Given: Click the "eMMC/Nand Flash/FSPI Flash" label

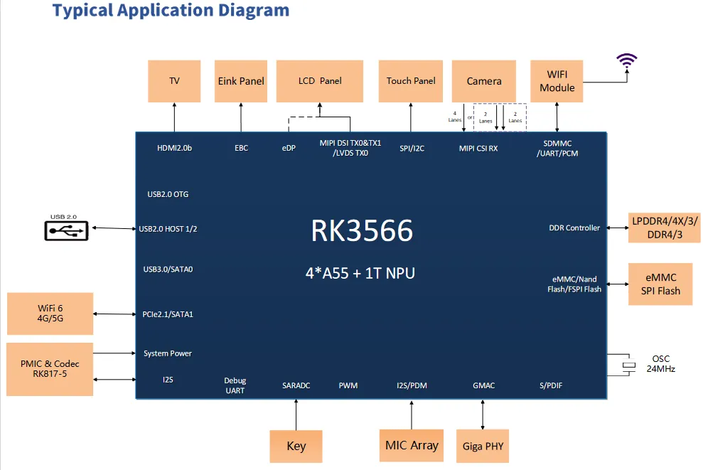Looking at the screenshot, I should point(574,284).
